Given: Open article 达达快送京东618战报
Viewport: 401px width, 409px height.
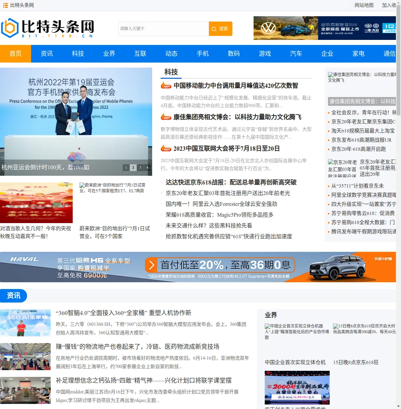Looking at the screenshot, I should (x=231, y=182).
